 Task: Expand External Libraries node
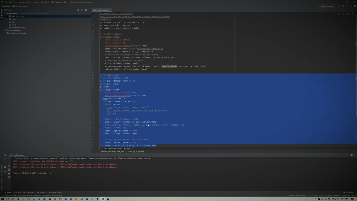click(x=5, y=30)
